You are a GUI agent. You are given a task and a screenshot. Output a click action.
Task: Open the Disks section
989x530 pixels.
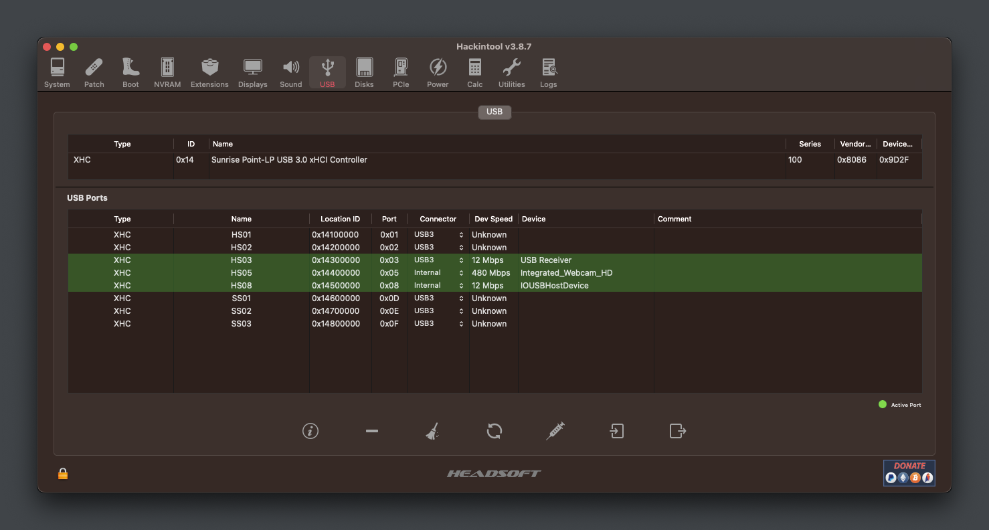click(364, 73)
